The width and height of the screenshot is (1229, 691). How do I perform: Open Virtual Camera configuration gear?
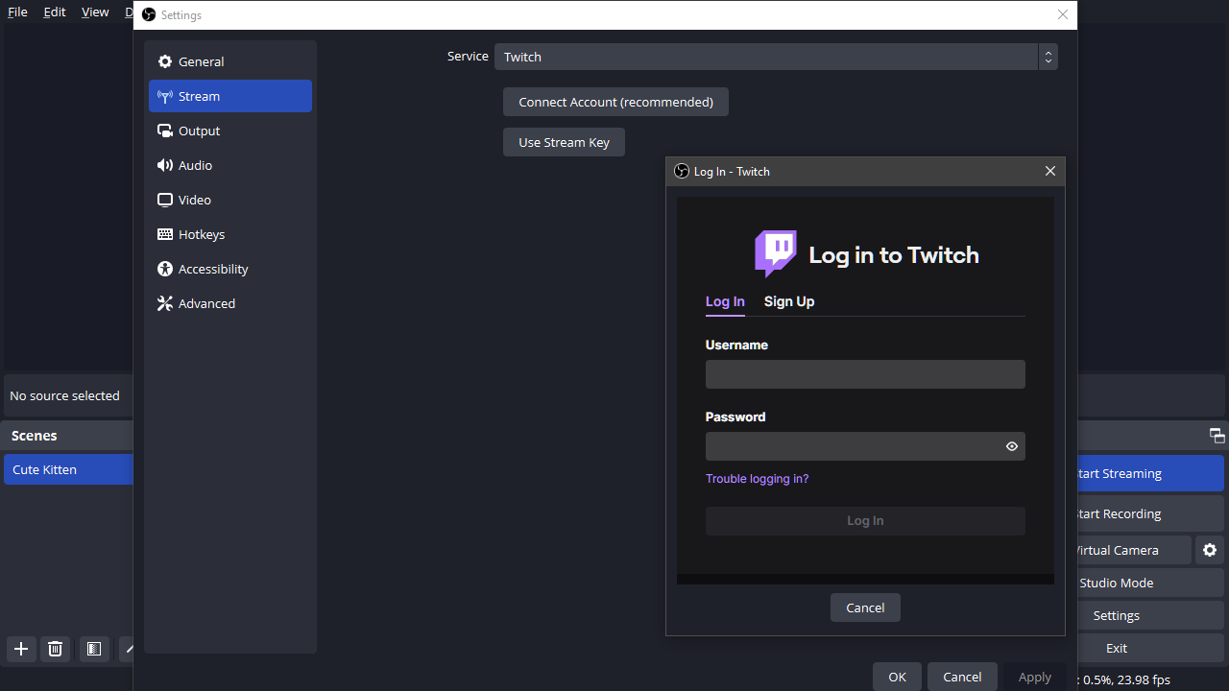tap(1210, 550)
